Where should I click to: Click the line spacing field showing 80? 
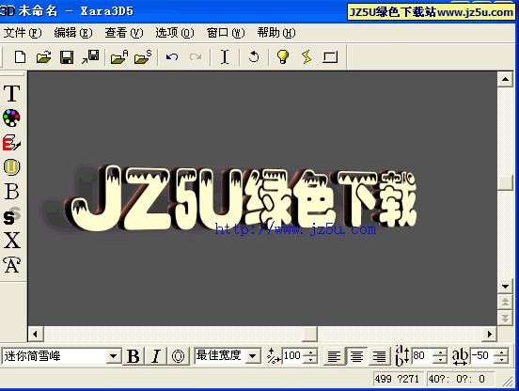423,356
